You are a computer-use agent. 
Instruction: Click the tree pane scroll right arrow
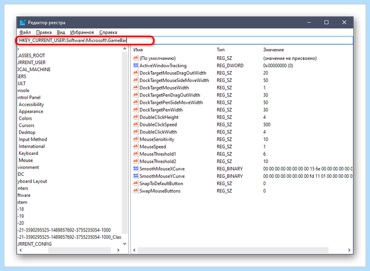(118, 250)
